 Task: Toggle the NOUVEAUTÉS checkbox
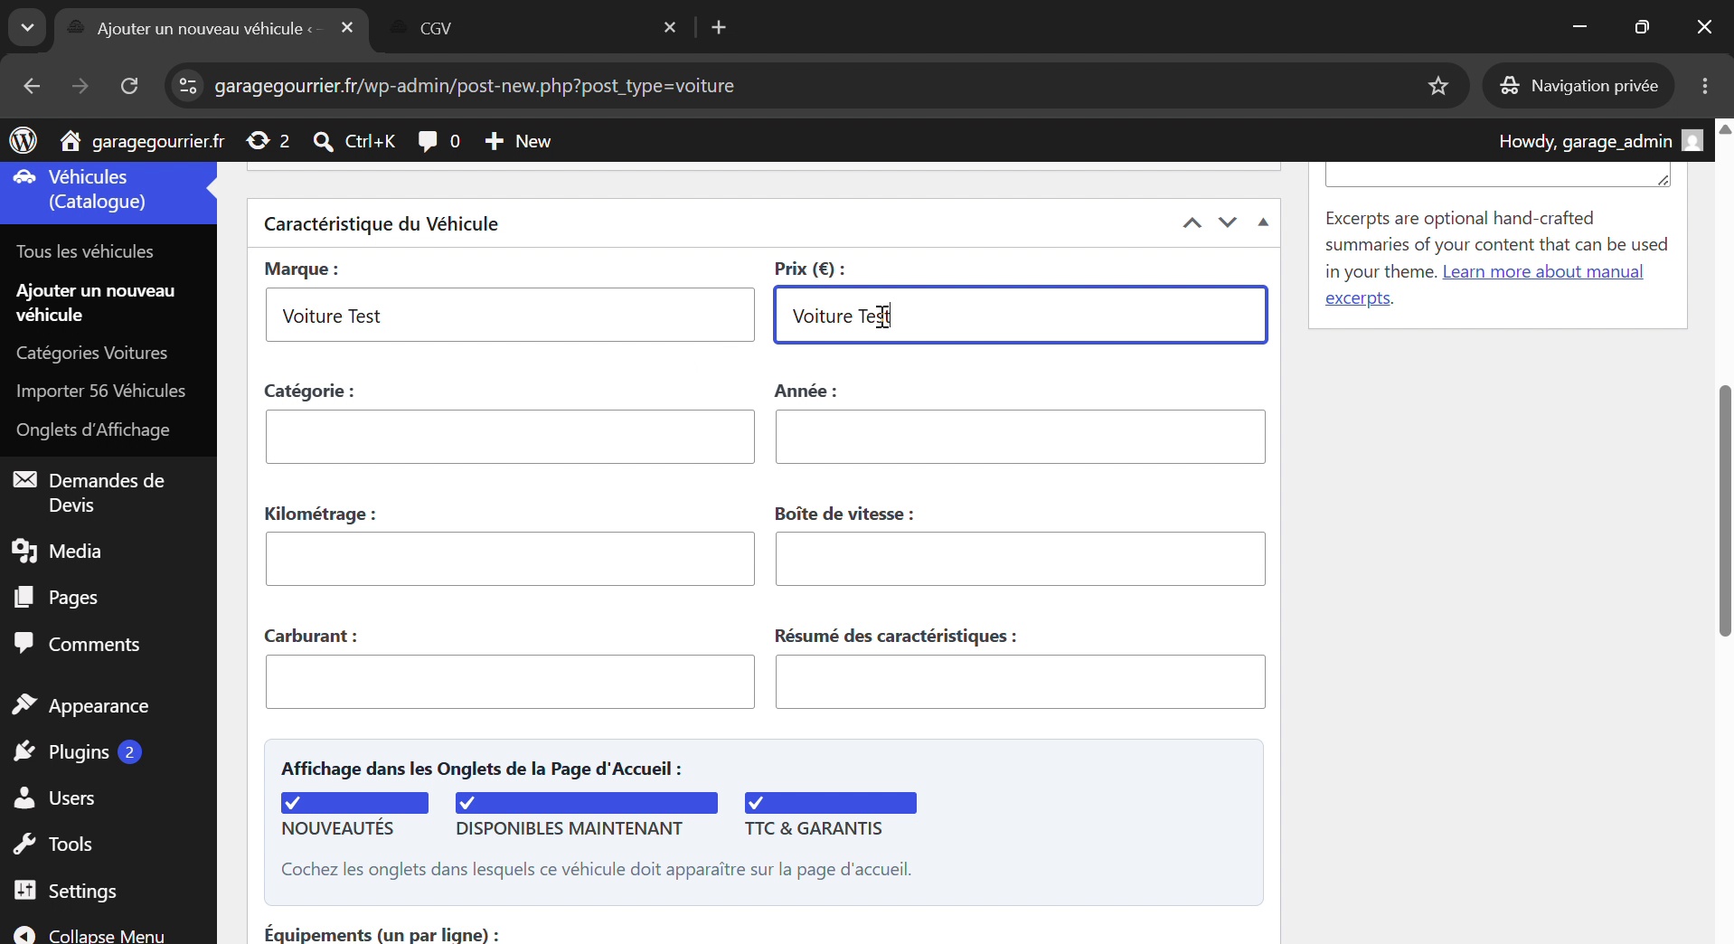click(354, 803)
